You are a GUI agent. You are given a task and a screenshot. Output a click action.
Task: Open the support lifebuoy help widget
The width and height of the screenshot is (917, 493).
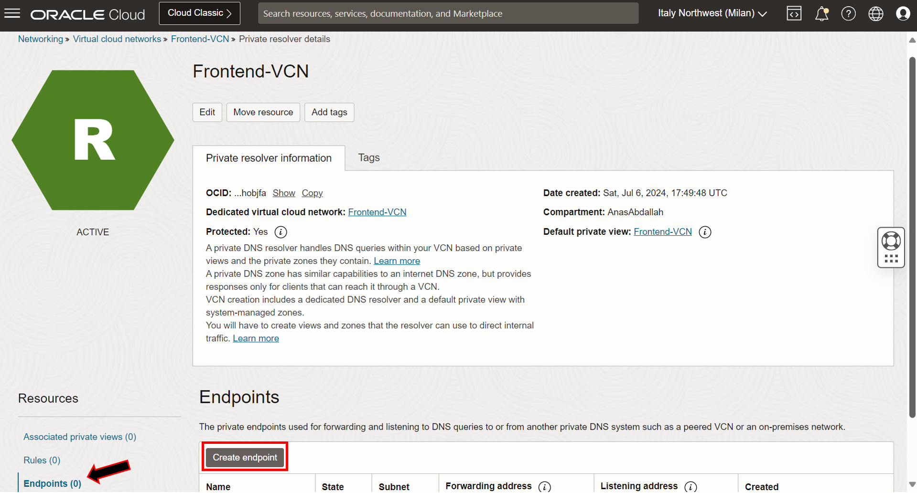(x=891, y=247)
